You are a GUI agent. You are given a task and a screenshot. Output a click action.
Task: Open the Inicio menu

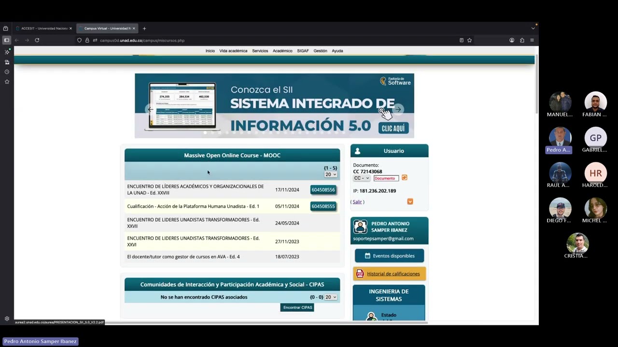[x=210, y=51]
